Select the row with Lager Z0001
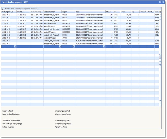 (x=68, y=38)
